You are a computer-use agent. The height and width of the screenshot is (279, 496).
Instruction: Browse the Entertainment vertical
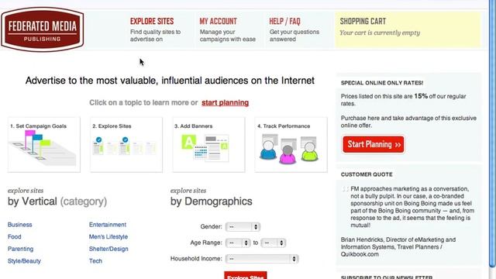108,225
